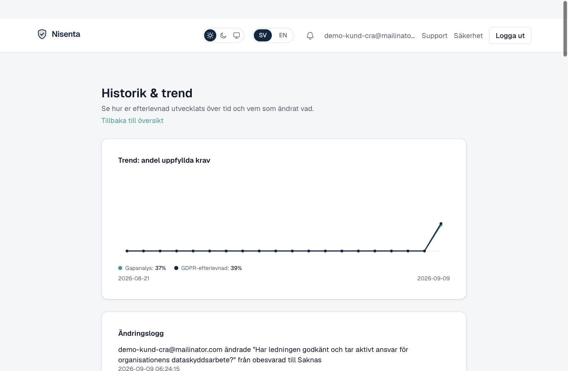This screenshot has height=371, width=568.
Task: Select EN language option
Action: [x=283, y=35]
